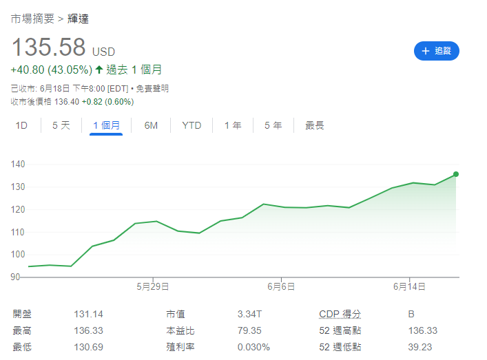Click the 本益比 value 79.35
The image size is (487, 360).
click(250, 330)
